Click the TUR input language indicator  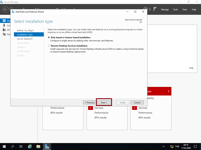click(177, 147)
